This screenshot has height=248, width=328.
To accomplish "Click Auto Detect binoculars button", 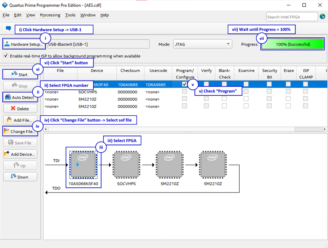I will (x=20, y=97).
